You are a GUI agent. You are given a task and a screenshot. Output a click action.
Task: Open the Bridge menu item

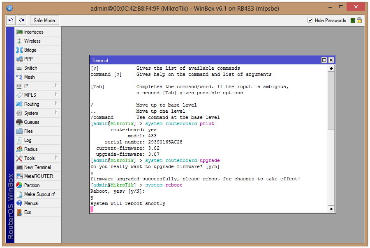pyautogui.click(x=38, y=50)
